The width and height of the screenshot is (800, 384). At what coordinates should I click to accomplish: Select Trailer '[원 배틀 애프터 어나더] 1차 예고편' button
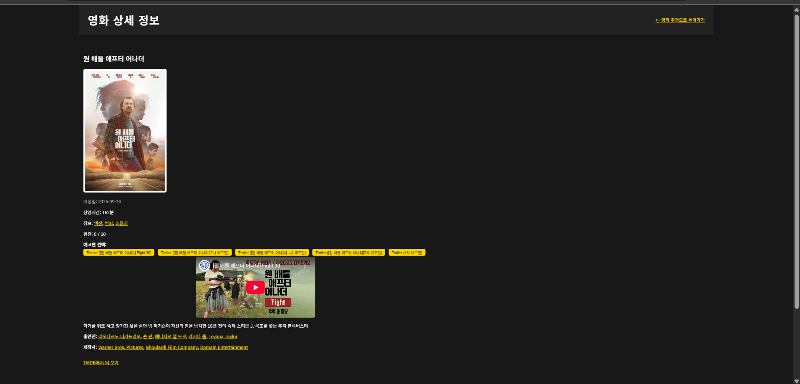coord(272,253)
